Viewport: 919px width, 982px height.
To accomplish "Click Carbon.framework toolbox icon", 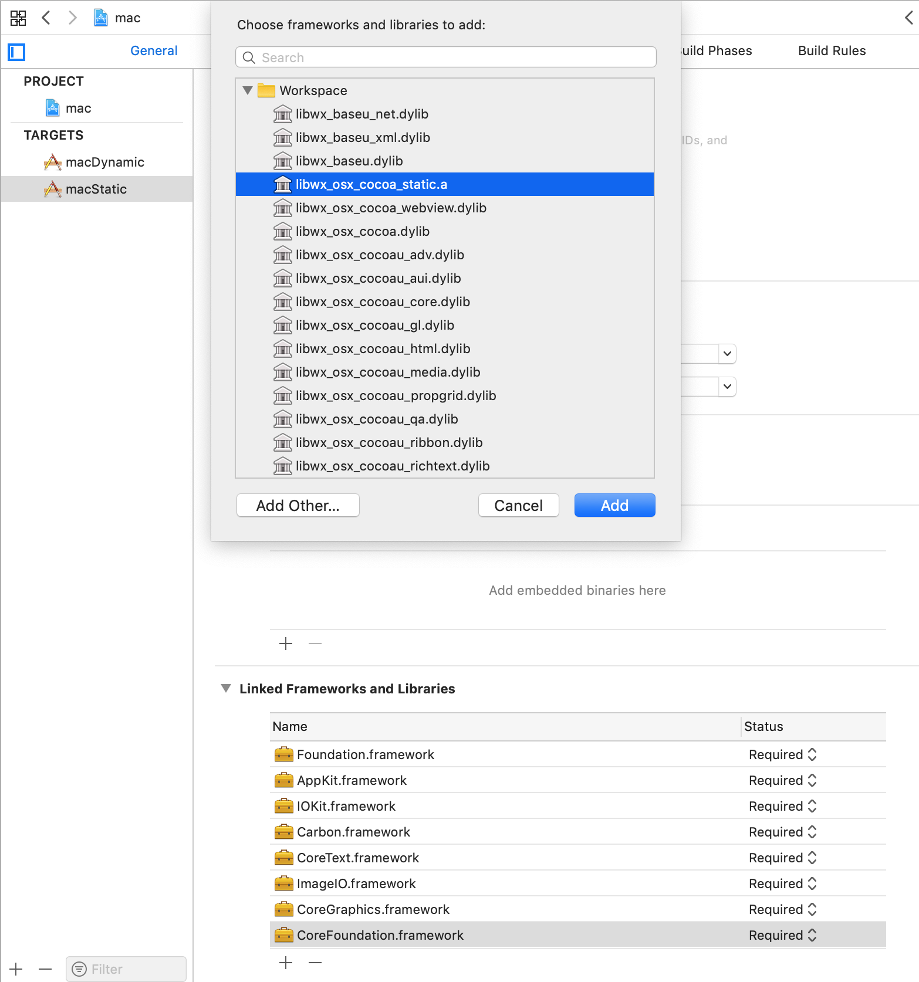I will pos(284,832).
